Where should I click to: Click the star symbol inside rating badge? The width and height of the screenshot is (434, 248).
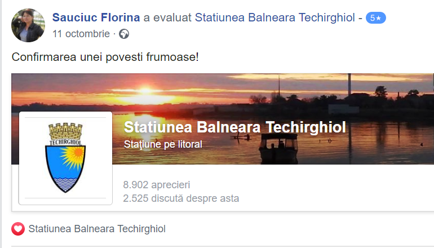pyautogui.click(x=379, y=18)
